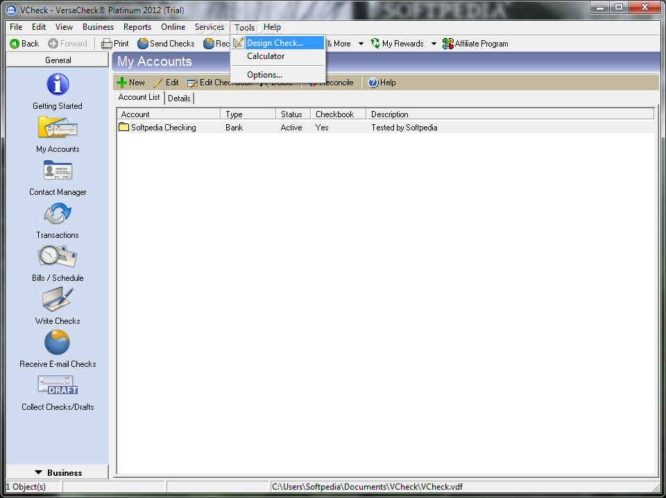Sort by Type column header

(x=248, y=114)
